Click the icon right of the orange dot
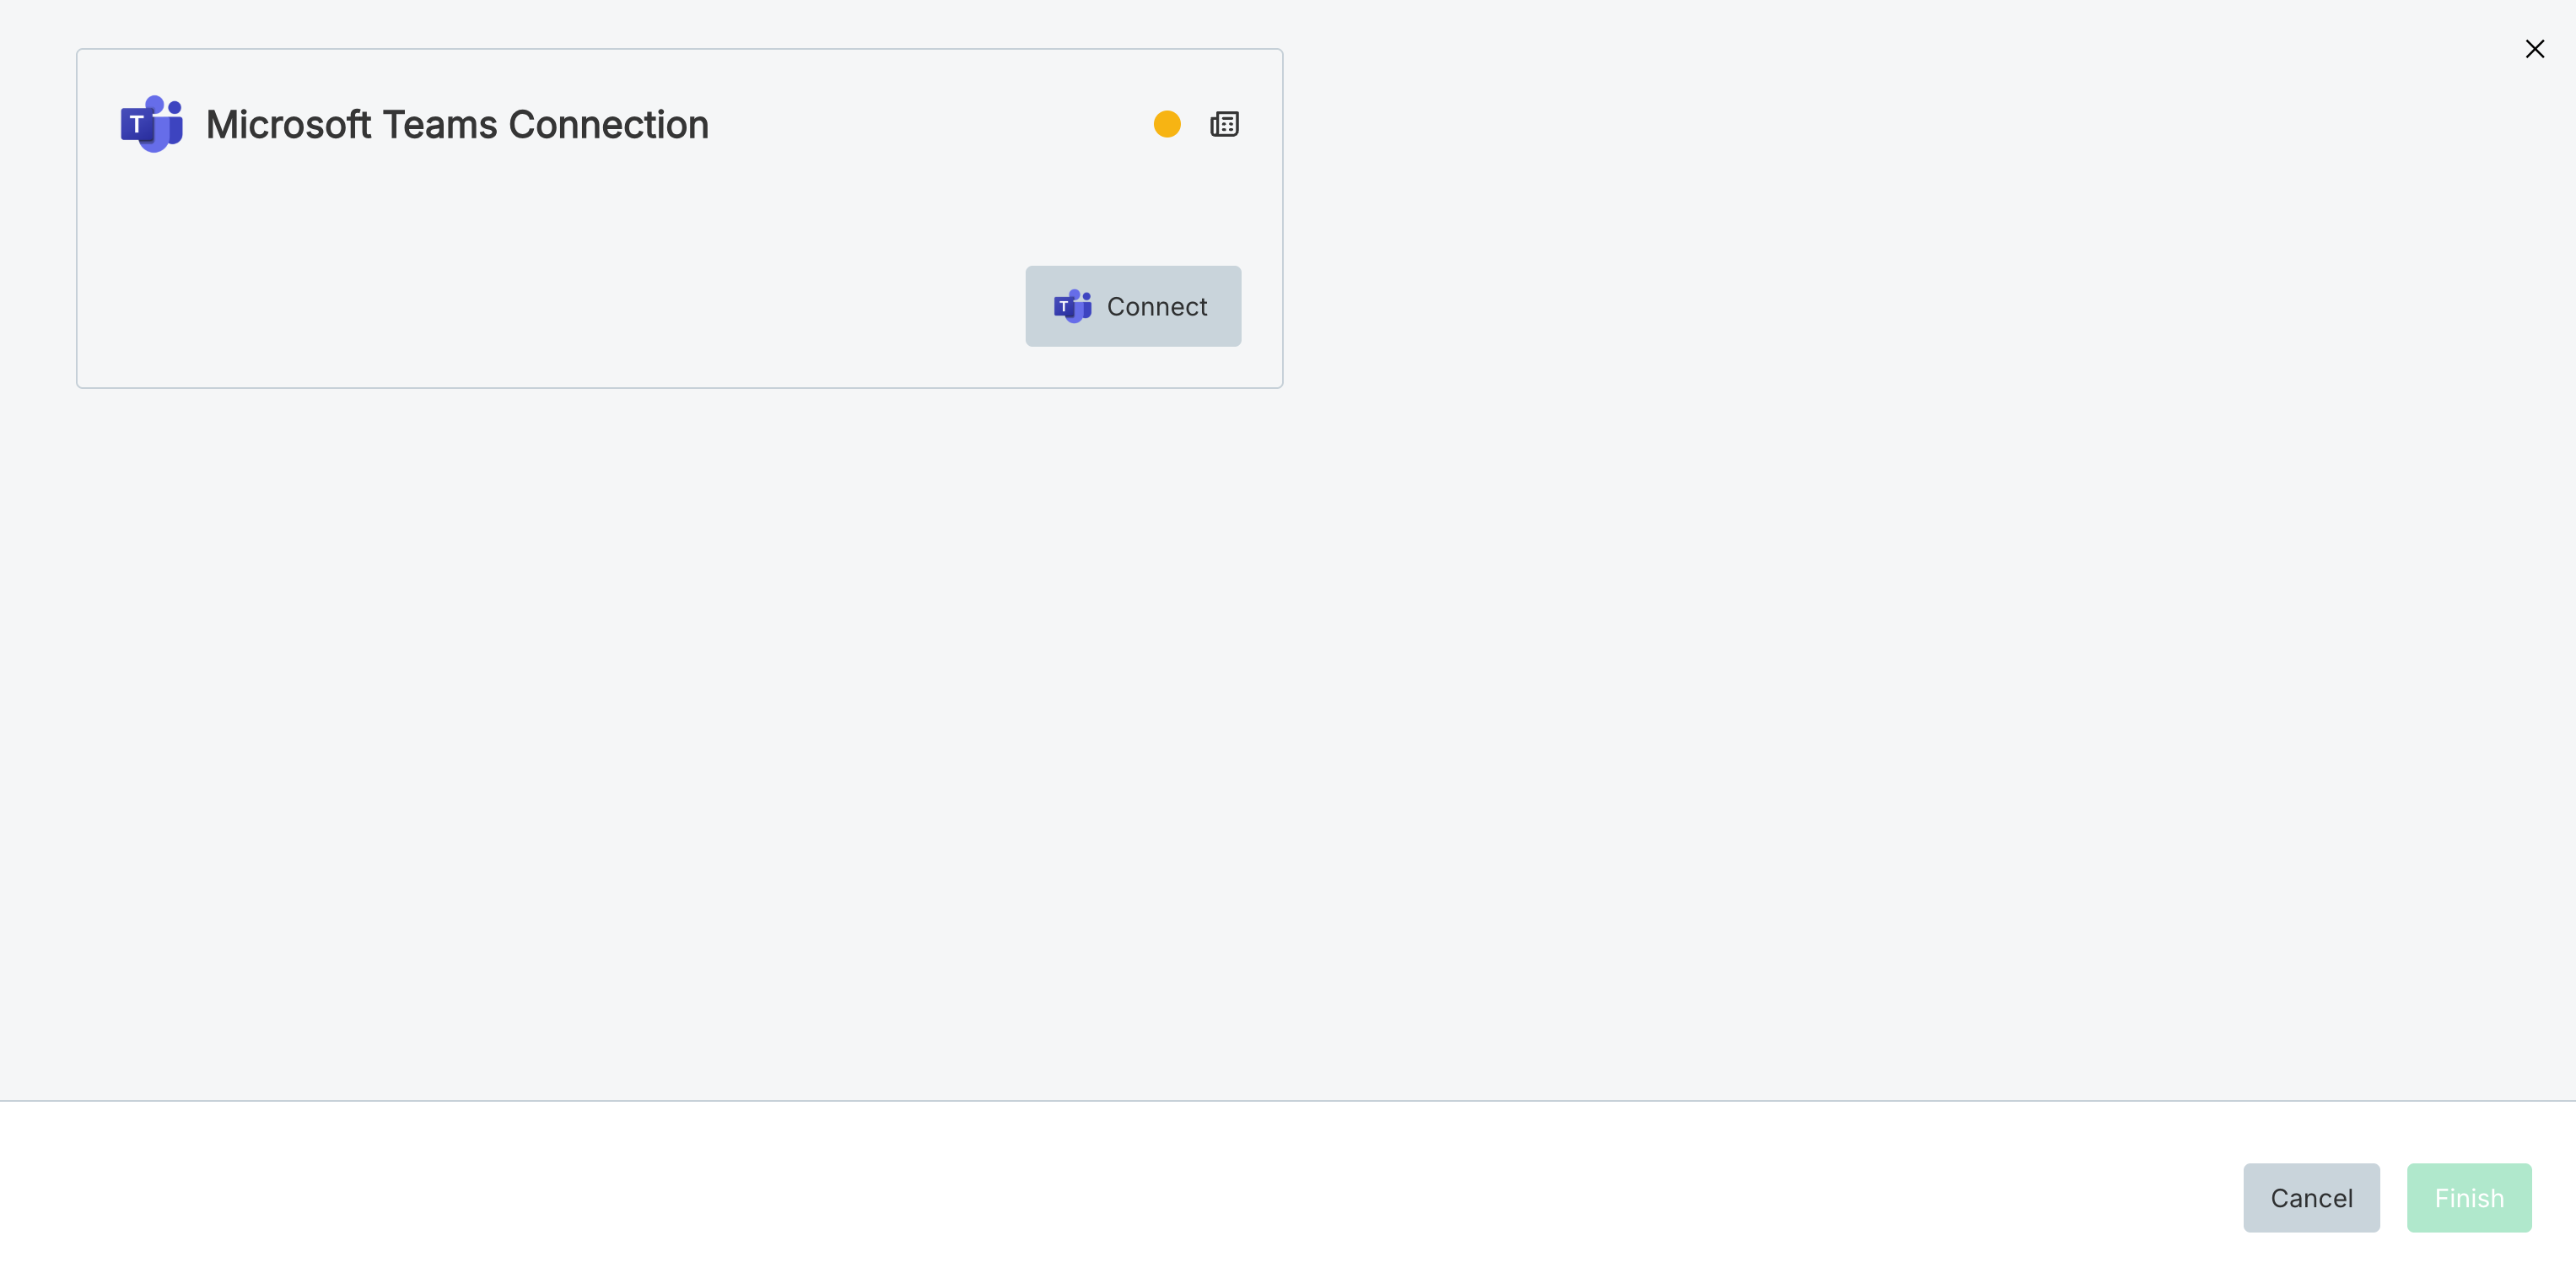Screen dimensions: 2576x1284 pyautogui.click(x=1224, y=124)
